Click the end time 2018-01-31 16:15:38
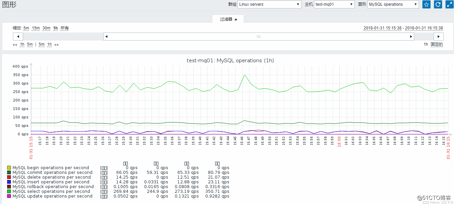 tap(424, 28)
